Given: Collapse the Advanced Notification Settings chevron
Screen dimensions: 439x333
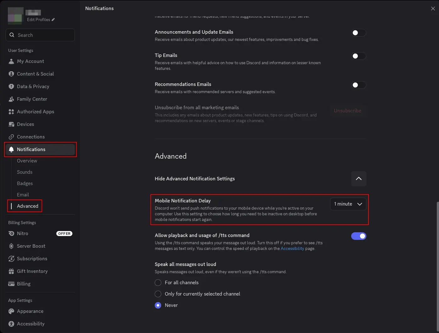Looking at the screenshot, I should click(x=359, y=179).
